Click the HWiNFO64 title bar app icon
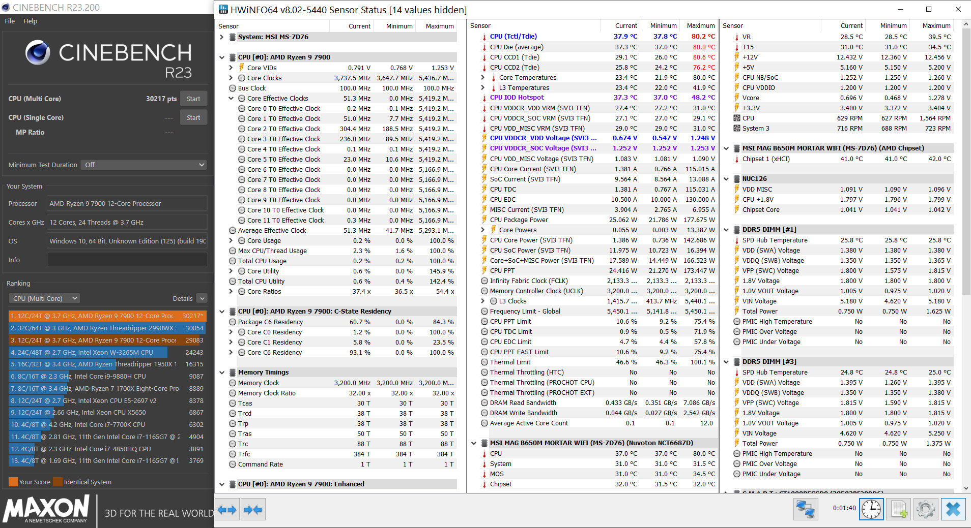This screenshot has width=971, height=528. coord(223,9)
